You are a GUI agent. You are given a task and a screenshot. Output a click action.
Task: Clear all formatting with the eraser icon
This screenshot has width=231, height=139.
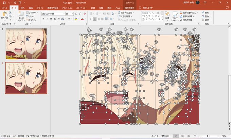(85, 14)
